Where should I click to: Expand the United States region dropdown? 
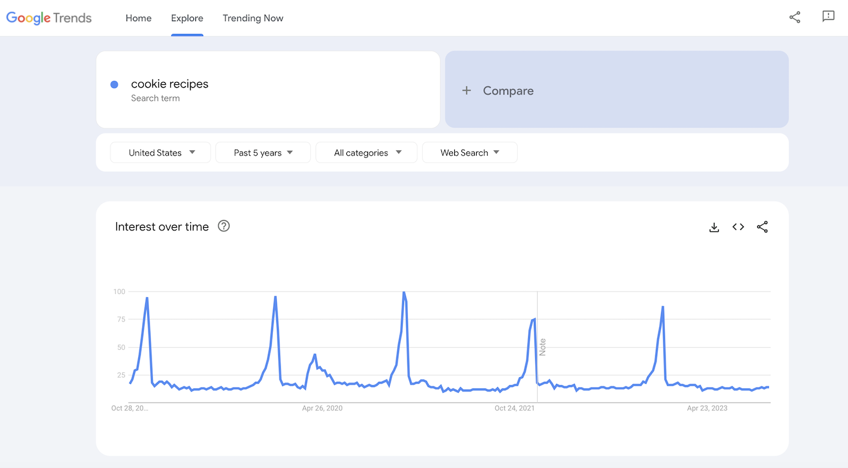pos(161,153)
